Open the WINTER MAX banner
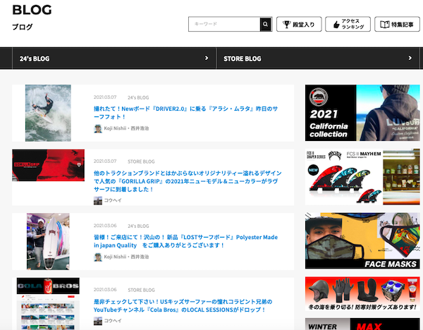The width and height of the screenshot is (423, 330). click(x=362, y=324)
